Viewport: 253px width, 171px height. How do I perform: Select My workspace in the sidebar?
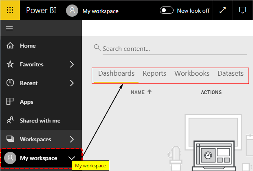(x=41, y=158)
